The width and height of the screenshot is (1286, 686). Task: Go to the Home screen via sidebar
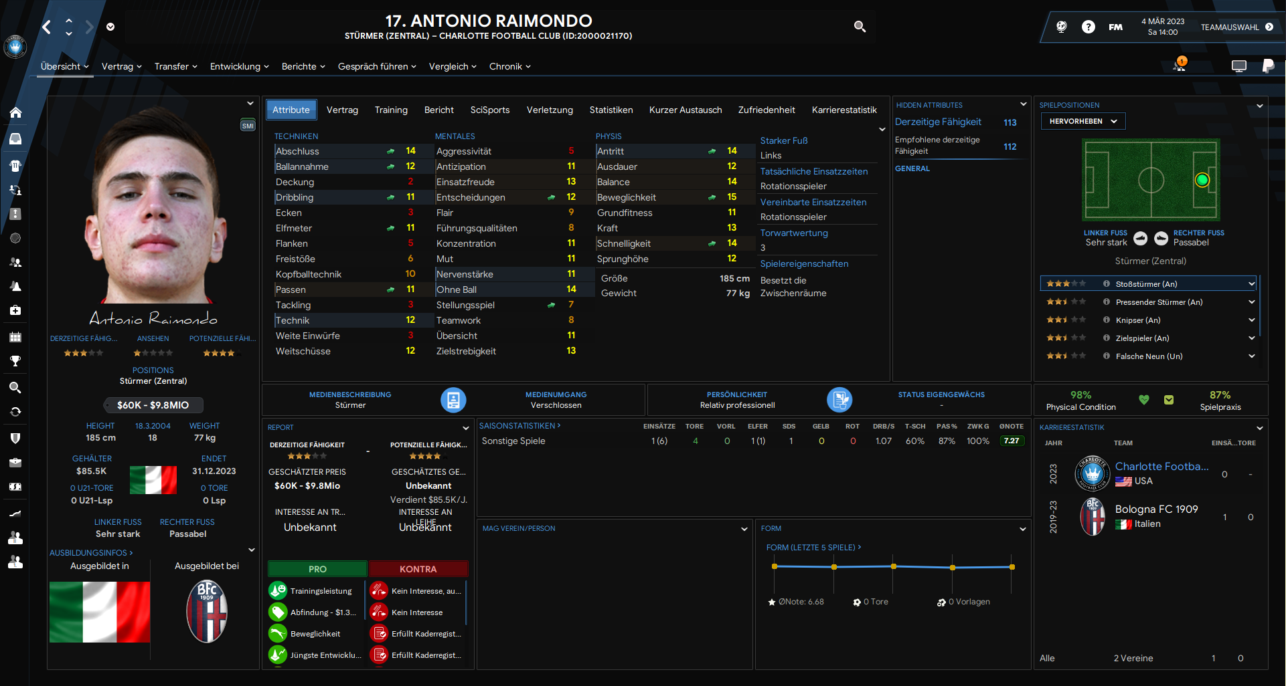pos(15,113)
